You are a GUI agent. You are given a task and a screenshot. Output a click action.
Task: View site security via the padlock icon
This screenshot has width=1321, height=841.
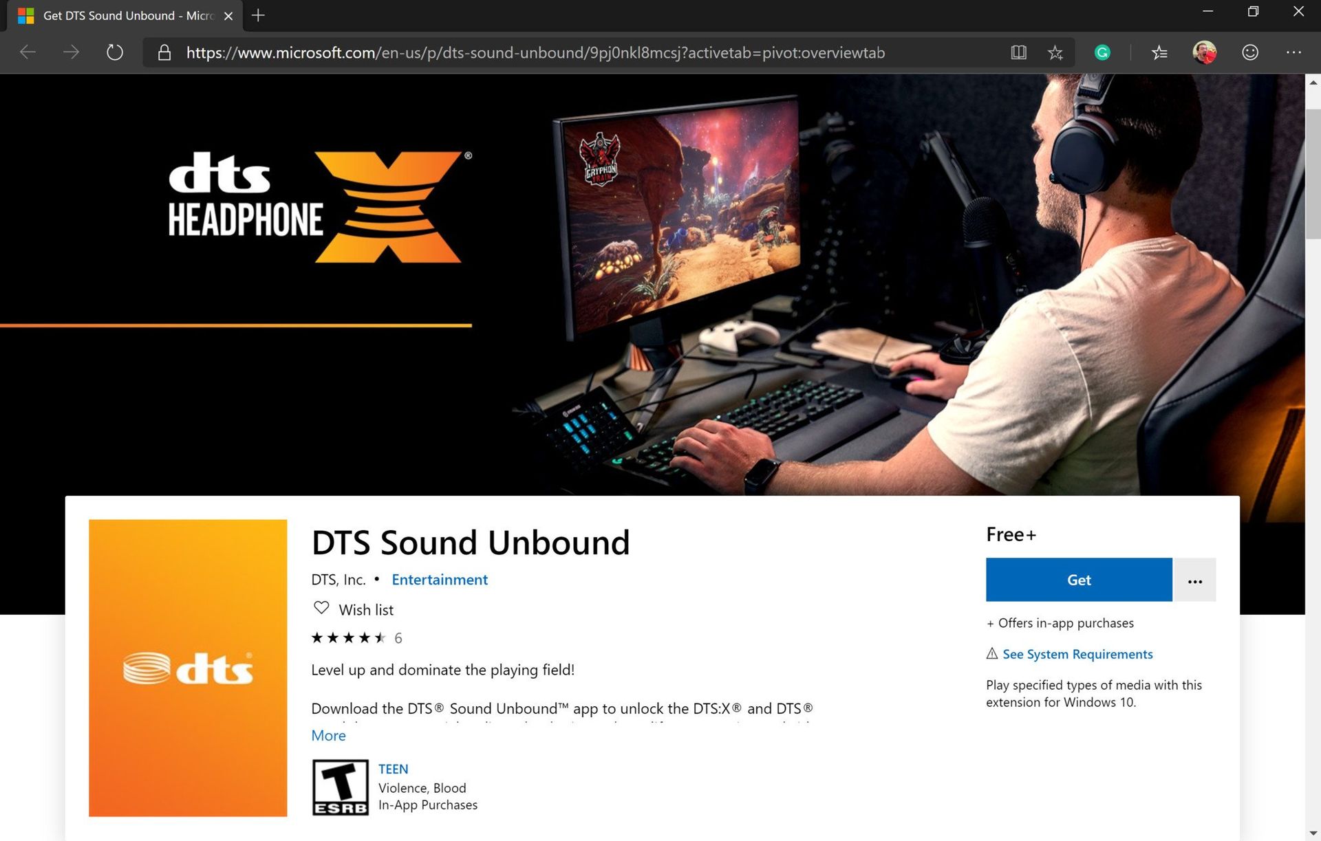tap(164, 52)
